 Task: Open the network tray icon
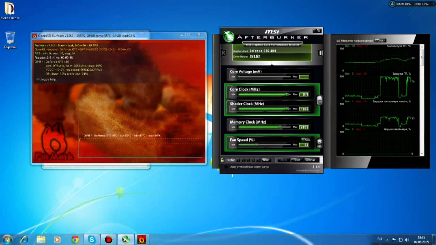[x=401, y=240]
